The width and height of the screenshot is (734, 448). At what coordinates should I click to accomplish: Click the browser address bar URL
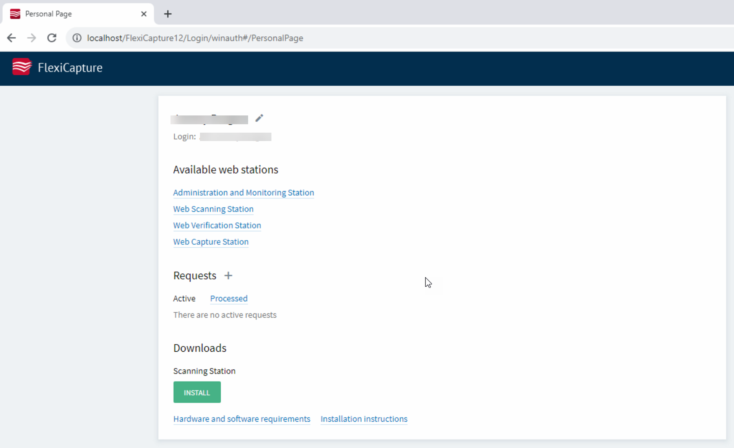[x=195, y=38]
